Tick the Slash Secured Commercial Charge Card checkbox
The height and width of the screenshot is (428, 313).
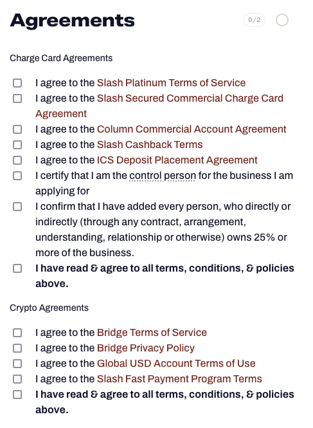17,98
